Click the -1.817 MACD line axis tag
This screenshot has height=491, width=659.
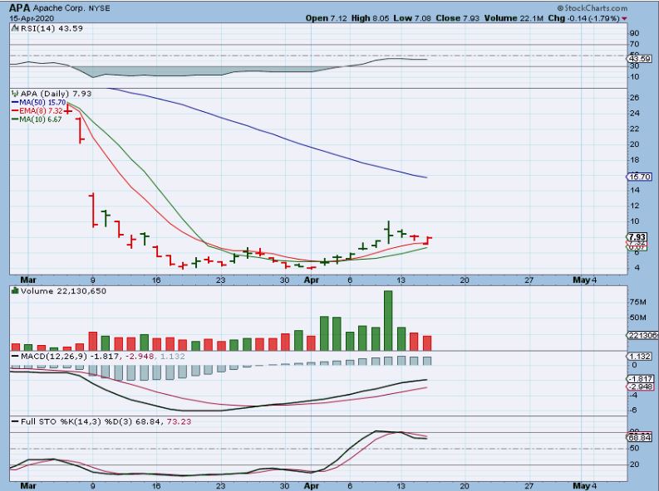[640, 378]
